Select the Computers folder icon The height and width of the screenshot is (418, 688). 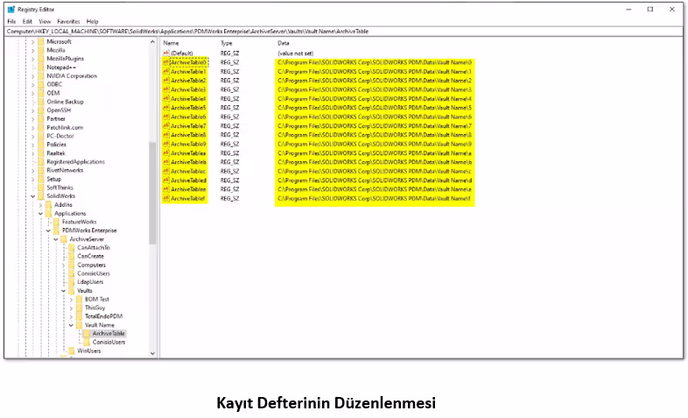72,265
